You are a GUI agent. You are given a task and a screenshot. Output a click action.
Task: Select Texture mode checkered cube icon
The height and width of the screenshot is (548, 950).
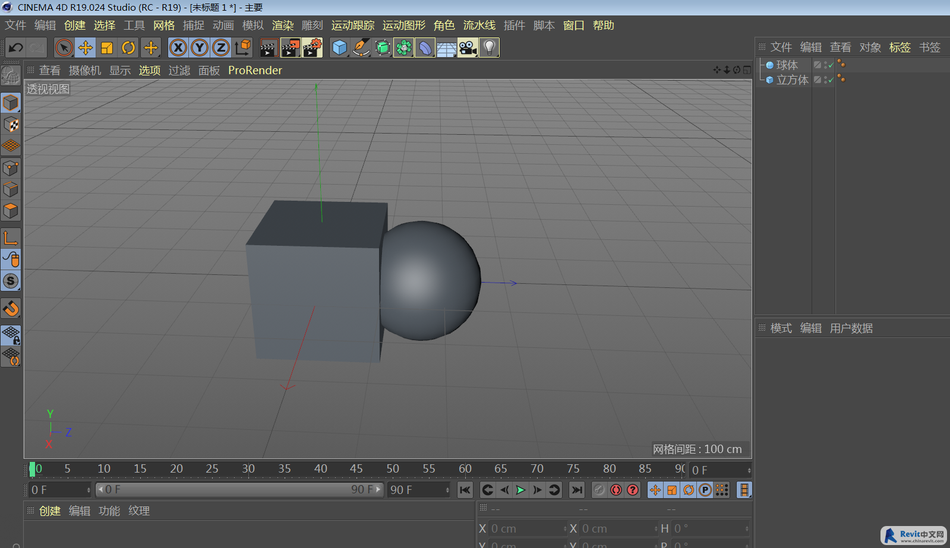11,125
